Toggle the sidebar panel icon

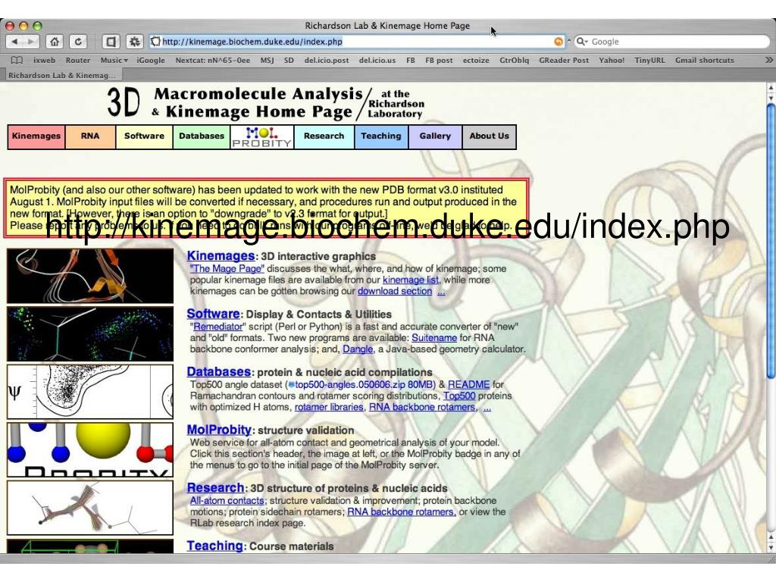tap(111, 42)
